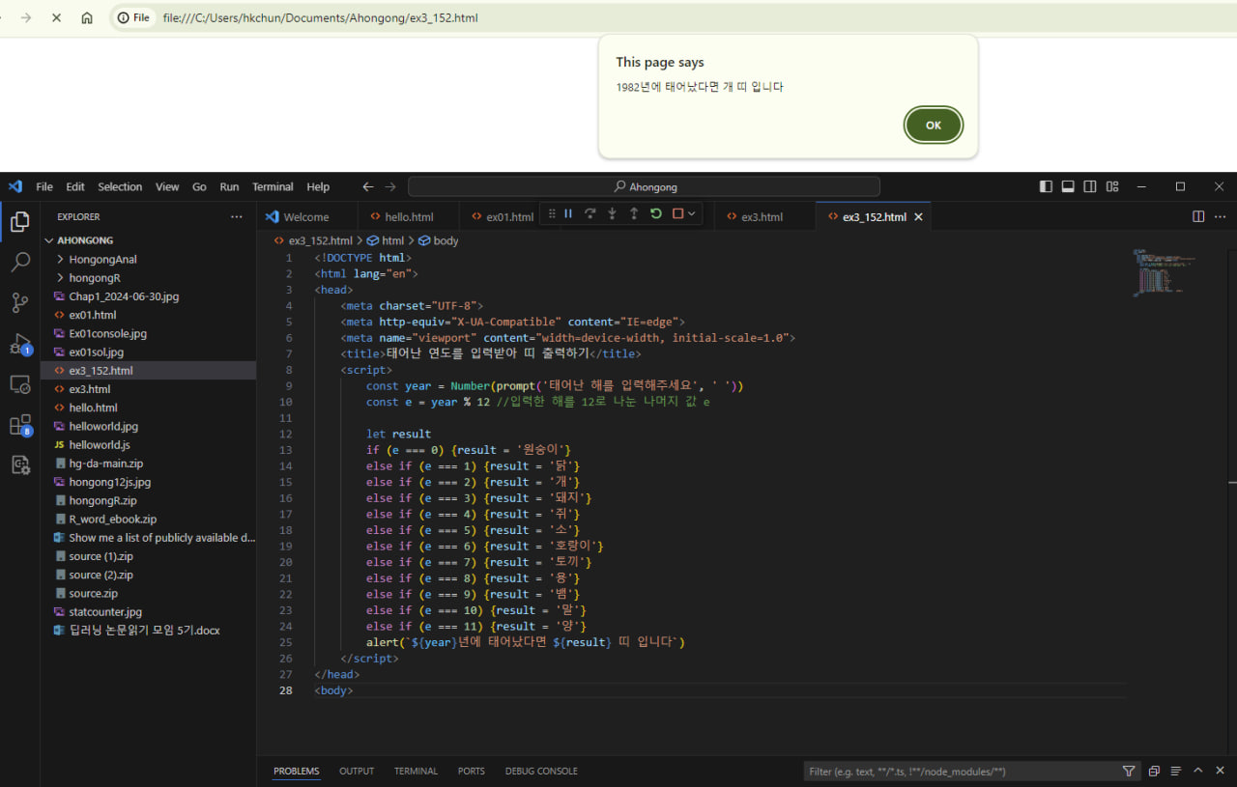Open Extensions view in activity bar
The image size is (1237, 787).
point(19,425)
